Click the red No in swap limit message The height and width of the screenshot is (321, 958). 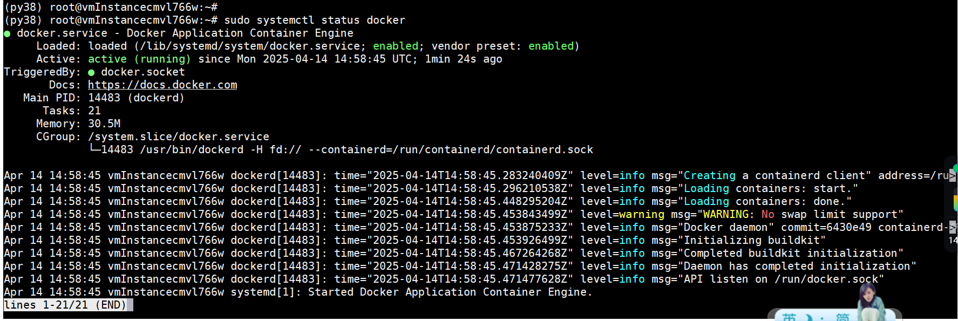point(768,215)
